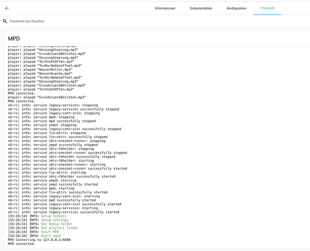This screenshot has height=251, width=310.
Task: Click the green Setup Folders log entry
Action: (x=57, y=216)
